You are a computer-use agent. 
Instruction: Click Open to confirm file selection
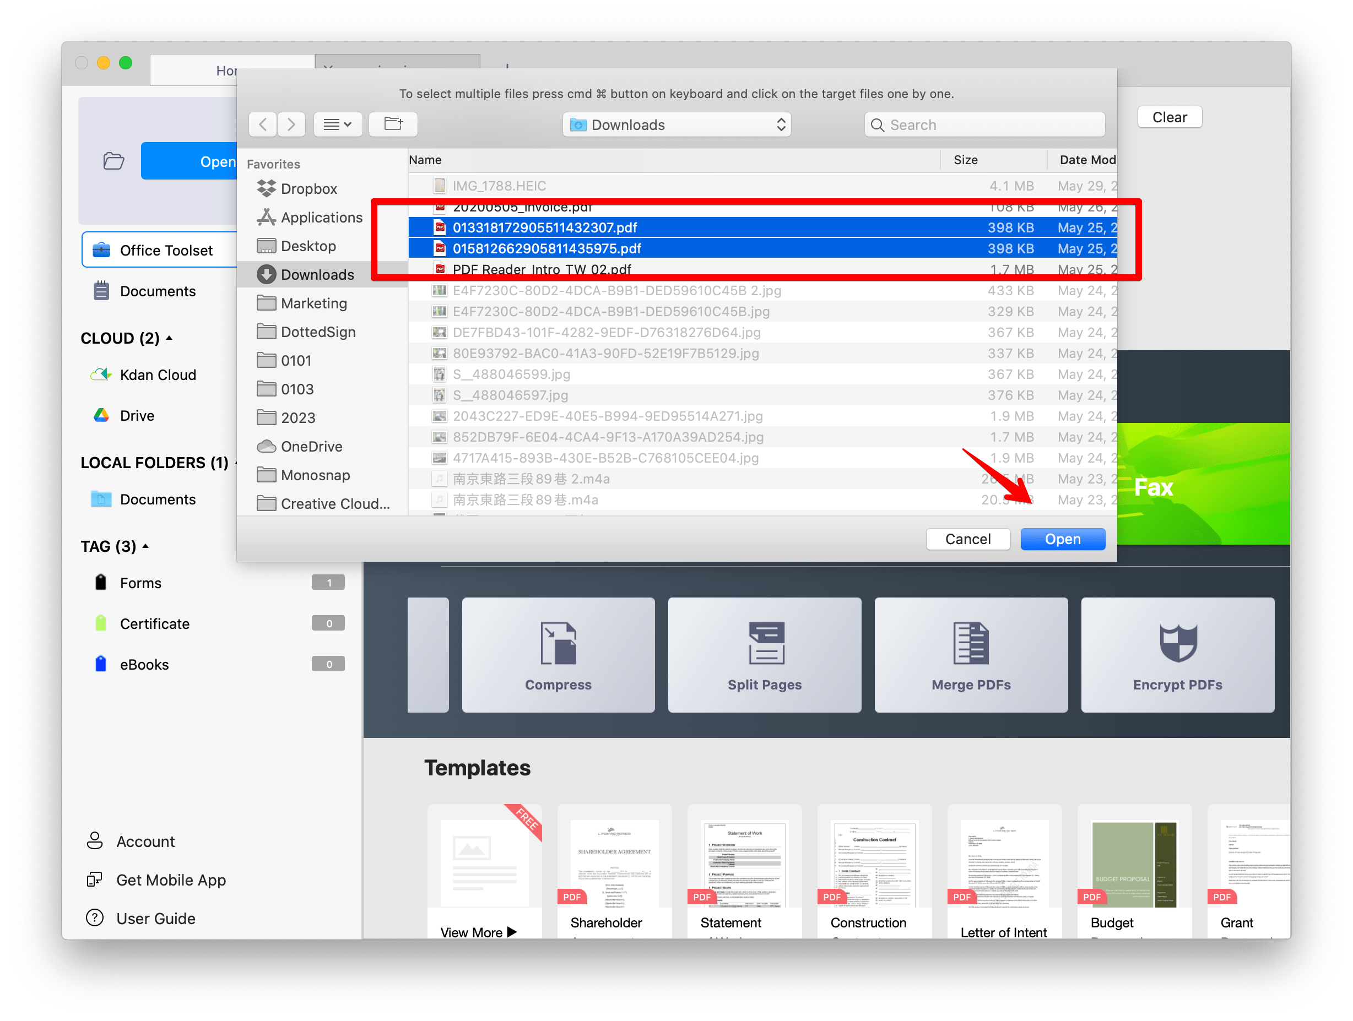pyautogui.click(x=1063, y=539)
